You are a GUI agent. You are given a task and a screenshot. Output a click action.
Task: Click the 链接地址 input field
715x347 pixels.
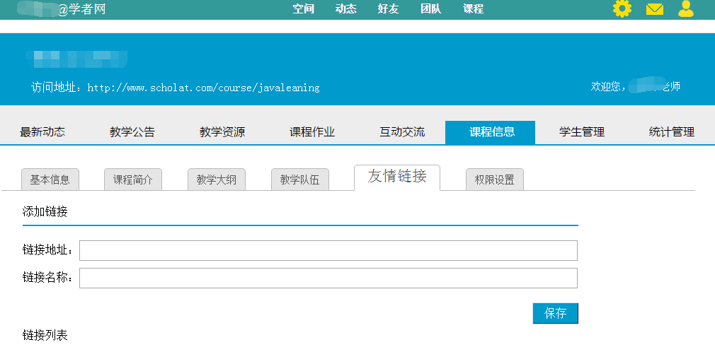click(328, 250)
